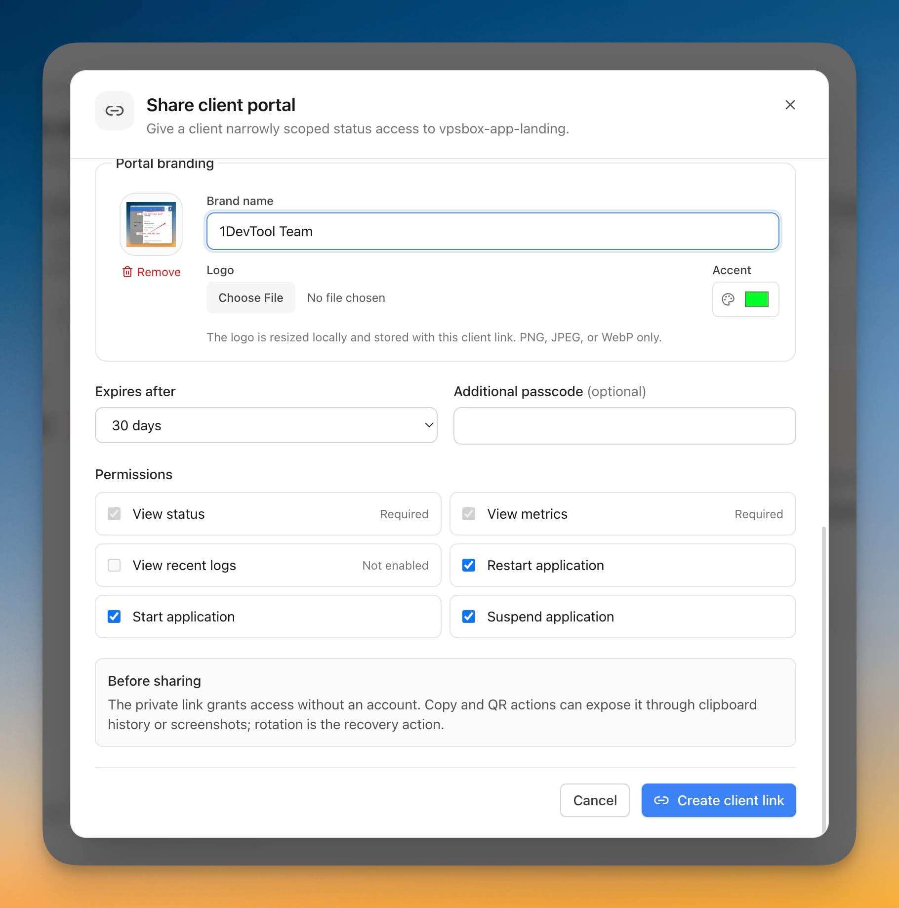Close the Share client portal dialog
The height and width of the screenshot is (908, 899).
(x=790, y=105)
